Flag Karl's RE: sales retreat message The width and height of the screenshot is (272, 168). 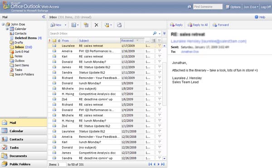(x=160, y=56)
